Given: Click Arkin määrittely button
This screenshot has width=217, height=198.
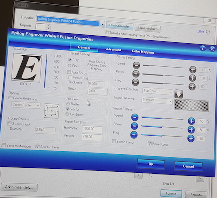Looking at the screenshot, I should [19, 187].
